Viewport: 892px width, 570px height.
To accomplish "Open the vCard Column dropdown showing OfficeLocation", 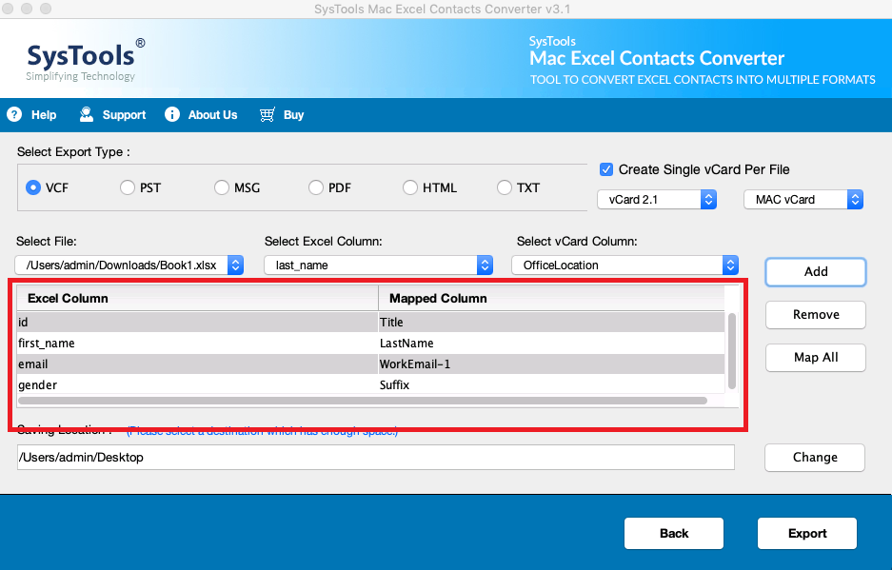I will [x=624, y=265].
